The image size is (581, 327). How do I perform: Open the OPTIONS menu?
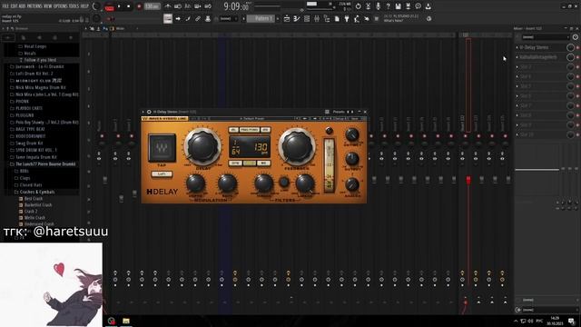tap(61, 6)
